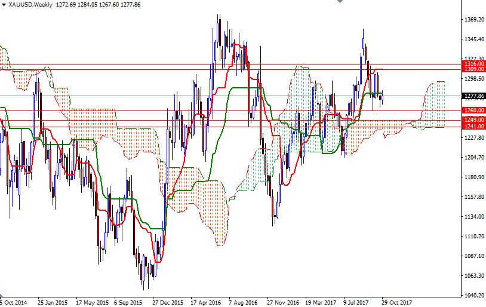Select the 1249.00 red price level tag

click(473, 120)
